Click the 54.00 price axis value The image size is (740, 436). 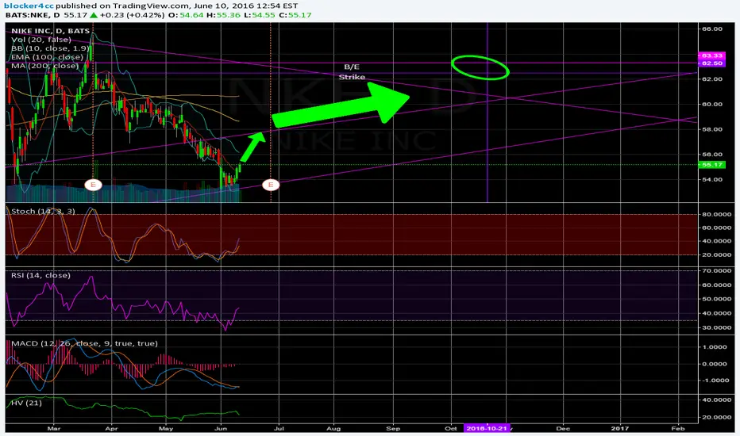point(712,180)
